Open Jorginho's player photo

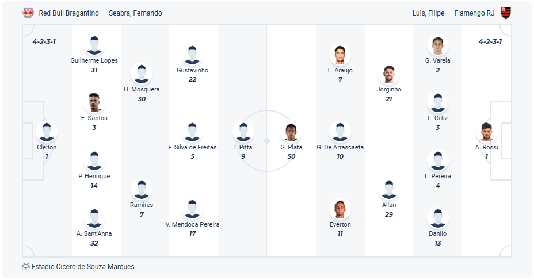click(389, 74)
